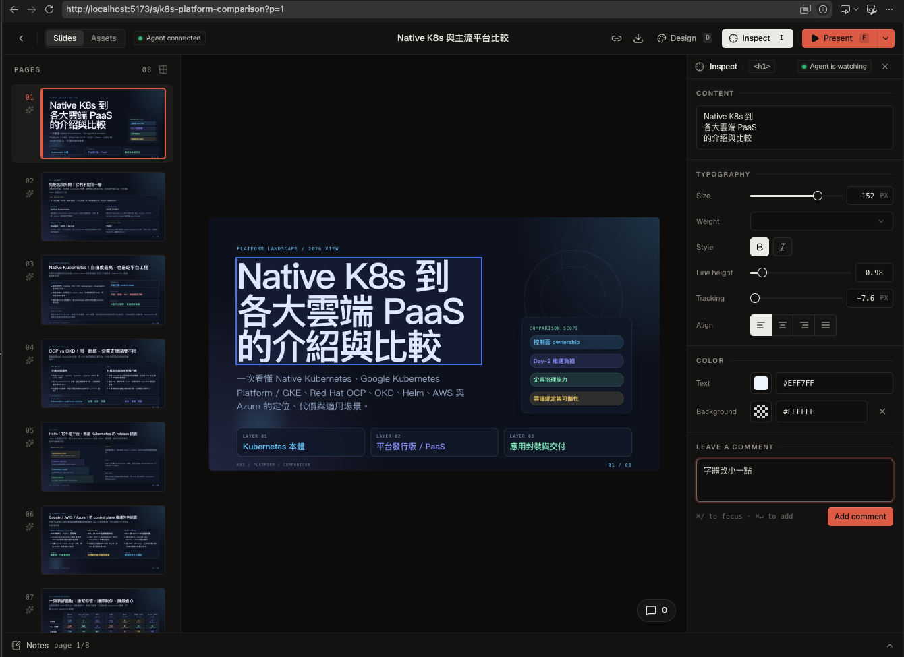Start the presentation with Present
The height and width of the screenshot is (657, 904).
839,38
